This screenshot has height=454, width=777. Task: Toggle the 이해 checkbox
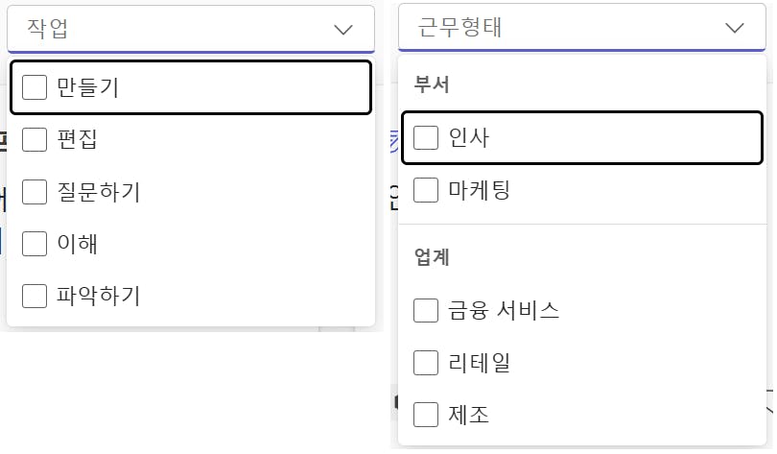click(x=35, y=244)
